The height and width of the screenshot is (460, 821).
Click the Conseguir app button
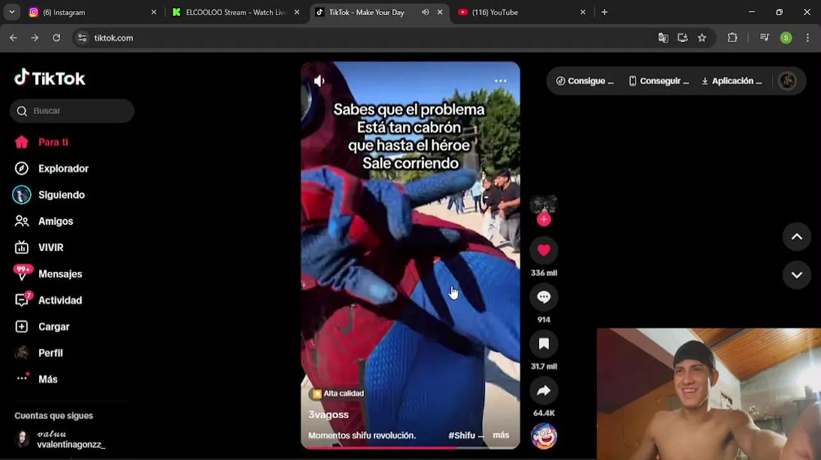click(659, 81)
